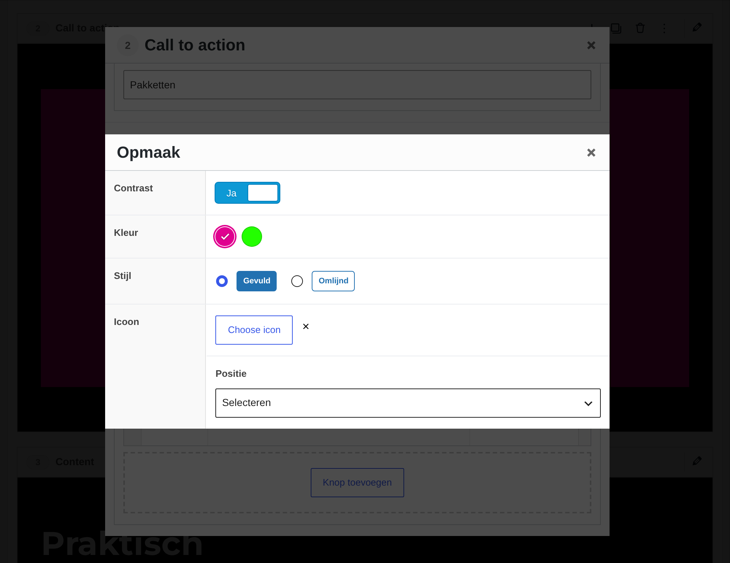Screen dimensions: 730x563
Task: Click the Omlijnd style preview button
Action: pyautogui.click(x=333, y=281)
